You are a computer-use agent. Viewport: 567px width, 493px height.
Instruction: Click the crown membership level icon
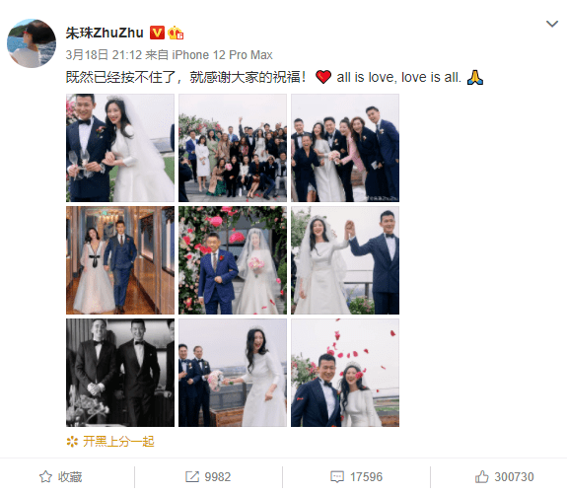[176, 33]
